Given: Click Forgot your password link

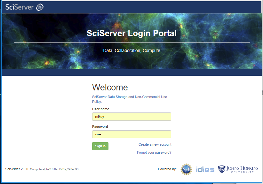Looking at the screenshot, I should [x=154, y=152].
